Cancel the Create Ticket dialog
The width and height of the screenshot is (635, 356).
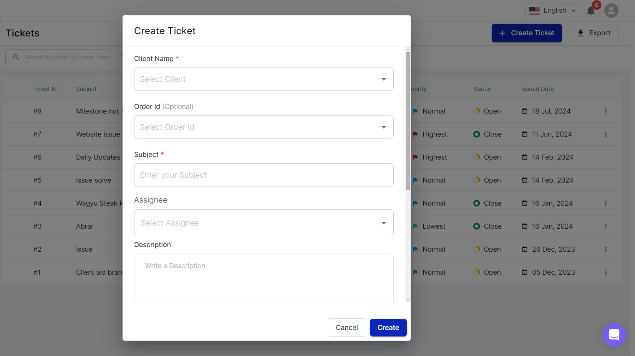347,327
